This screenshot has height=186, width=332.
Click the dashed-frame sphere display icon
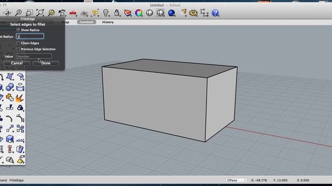coord(160,13)
